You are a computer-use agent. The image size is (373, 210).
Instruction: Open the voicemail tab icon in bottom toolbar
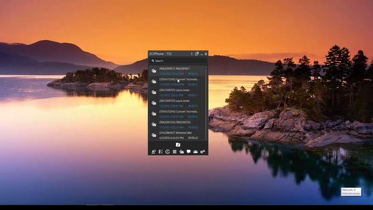point(181,152)
